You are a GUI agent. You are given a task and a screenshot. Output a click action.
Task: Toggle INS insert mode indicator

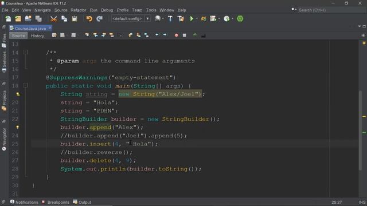[362, 202]
